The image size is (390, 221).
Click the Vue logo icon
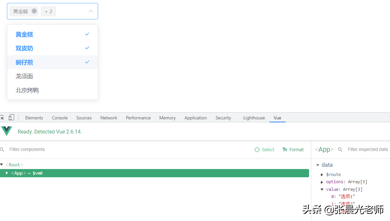point(7,131)
